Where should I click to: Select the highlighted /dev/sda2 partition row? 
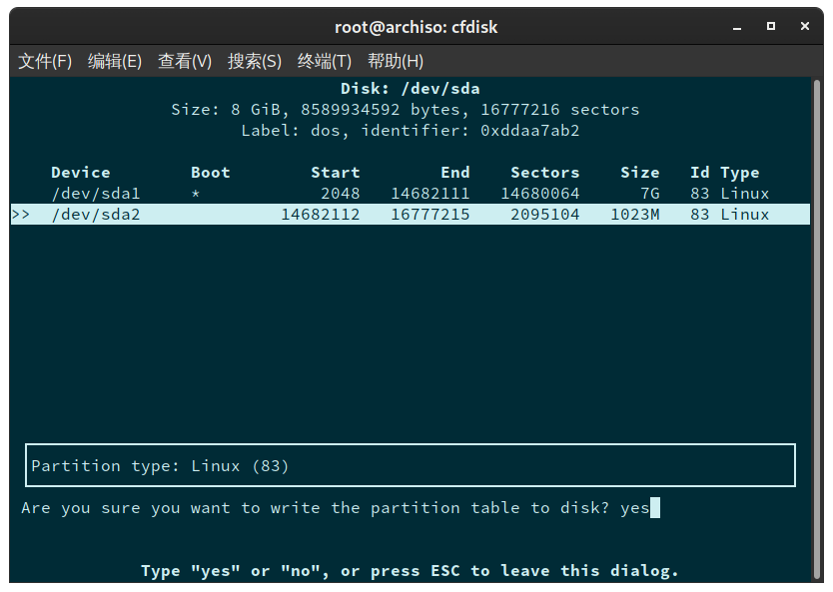coord(96,214)
